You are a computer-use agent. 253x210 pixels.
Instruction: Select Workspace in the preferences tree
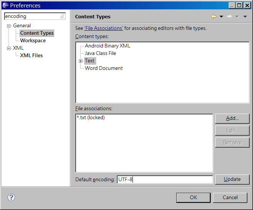tap(33, 40)
